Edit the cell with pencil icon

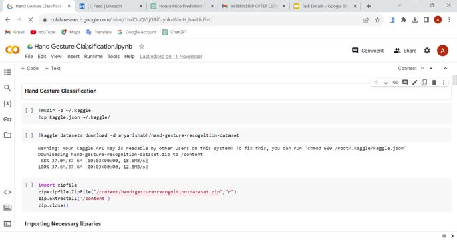(414, 82)
